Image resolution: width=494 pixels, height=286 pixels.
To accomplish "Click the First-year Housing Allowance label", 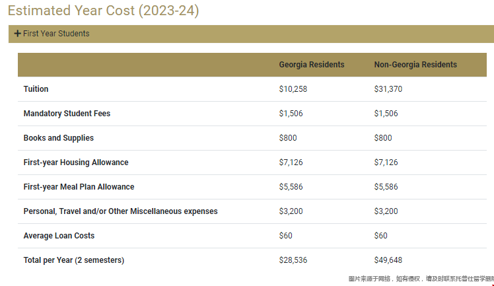I will coord(75,162).
